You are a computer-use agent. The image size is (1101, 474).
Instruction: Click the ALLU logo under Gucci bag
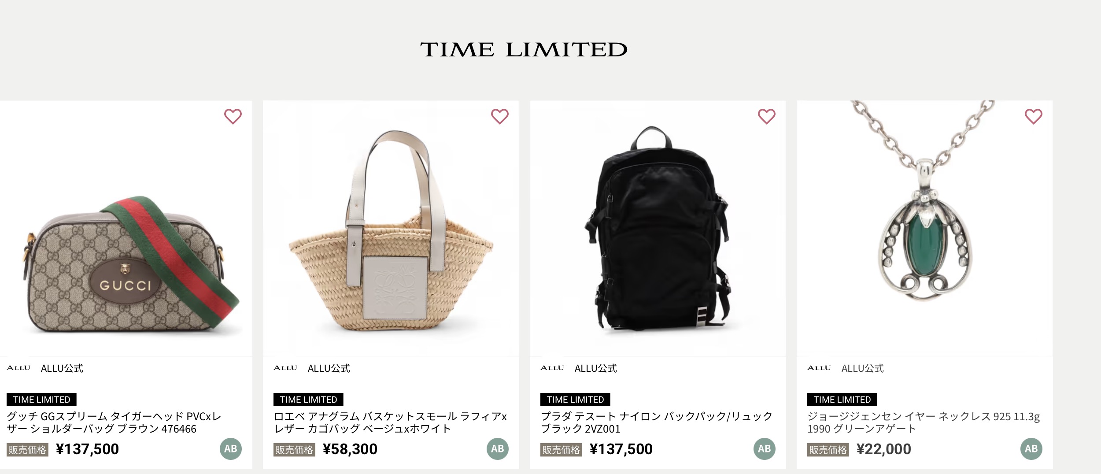(x=18, y=368)
